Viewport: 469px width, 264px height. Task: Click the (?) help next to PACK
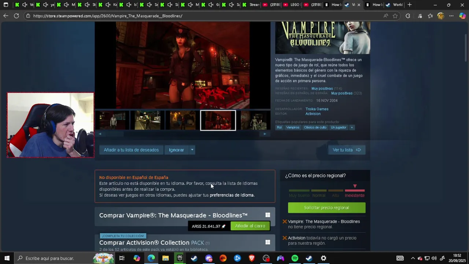pyautogui.click(x=207, y=243)
